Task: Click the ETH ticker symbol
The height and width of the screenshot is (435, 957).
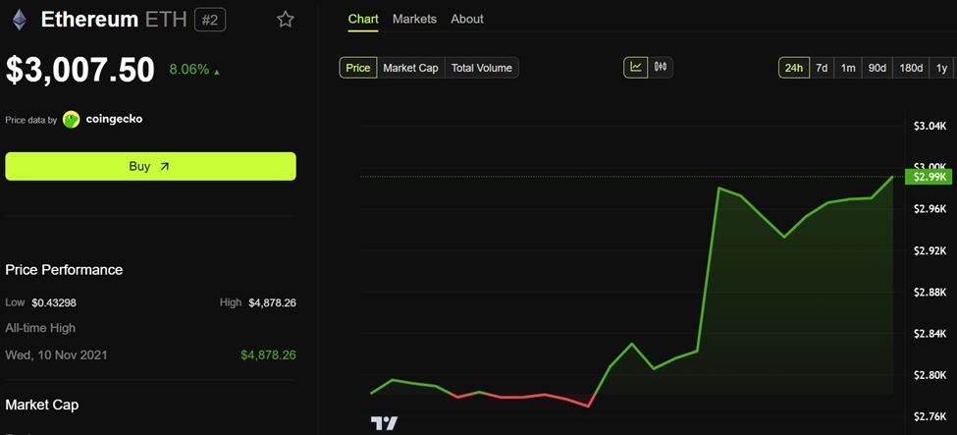Action: pyautogui.click(x=166, y=20)
